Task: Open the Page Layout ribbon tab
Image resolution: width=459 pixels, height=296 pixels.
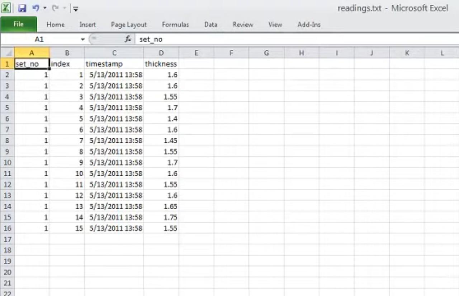Action: pos(129,25)
